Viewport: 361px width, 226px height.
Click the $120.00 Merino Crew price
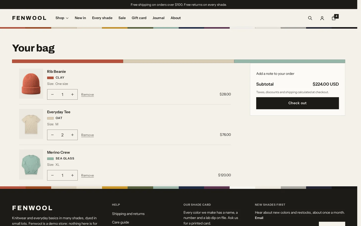click(x=224, y=175)
